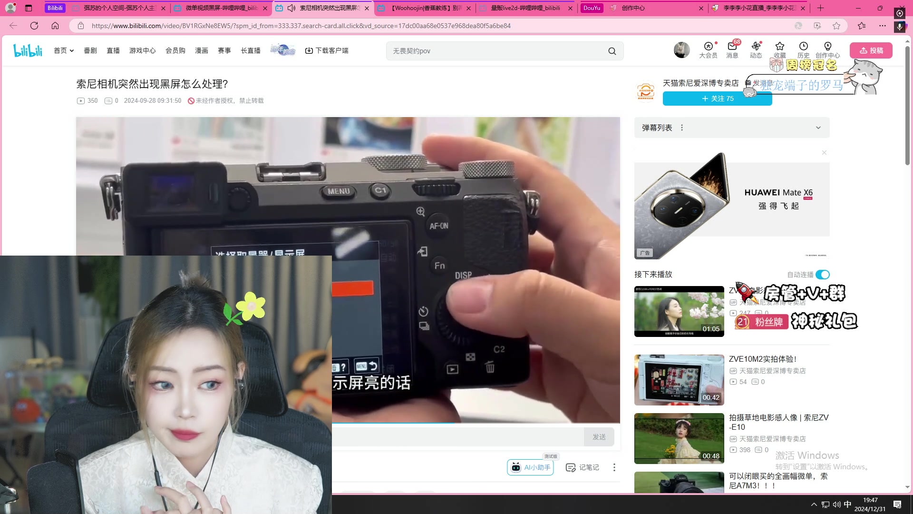Switch to 创作中心 tab
The image size is (913, 514).
pos(656,8)
